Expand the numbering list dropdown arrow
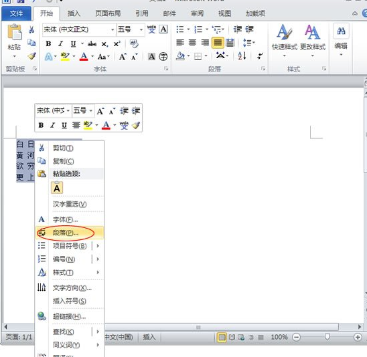 207,29
